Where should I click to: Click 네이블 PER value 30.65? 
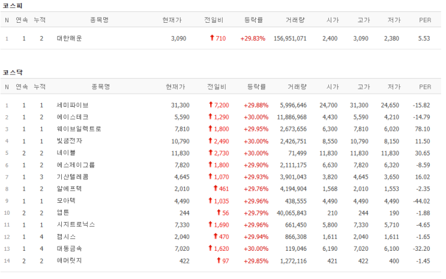[x=423, y=153]
